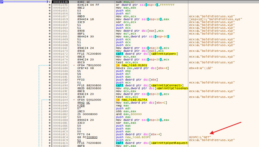Select the call to WinHttpConnect instruction
Viewport: 259px width, 147px height.
tap(150, 86)
